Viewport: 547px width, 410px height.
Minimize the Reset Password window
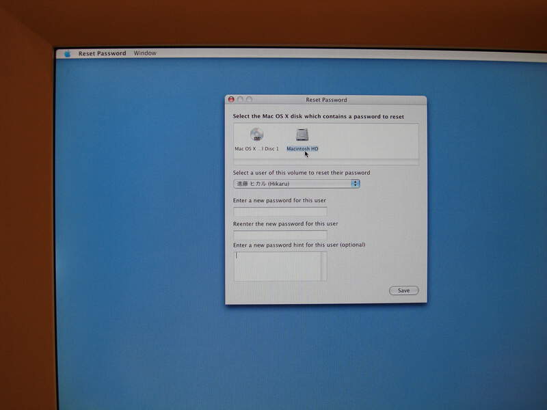(x=240, y=100)
